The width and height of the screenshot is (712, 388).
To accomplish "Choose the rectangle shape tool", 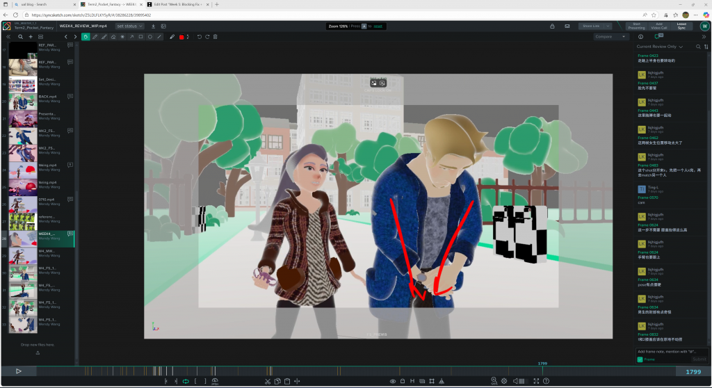I will [x=140, y=37].
